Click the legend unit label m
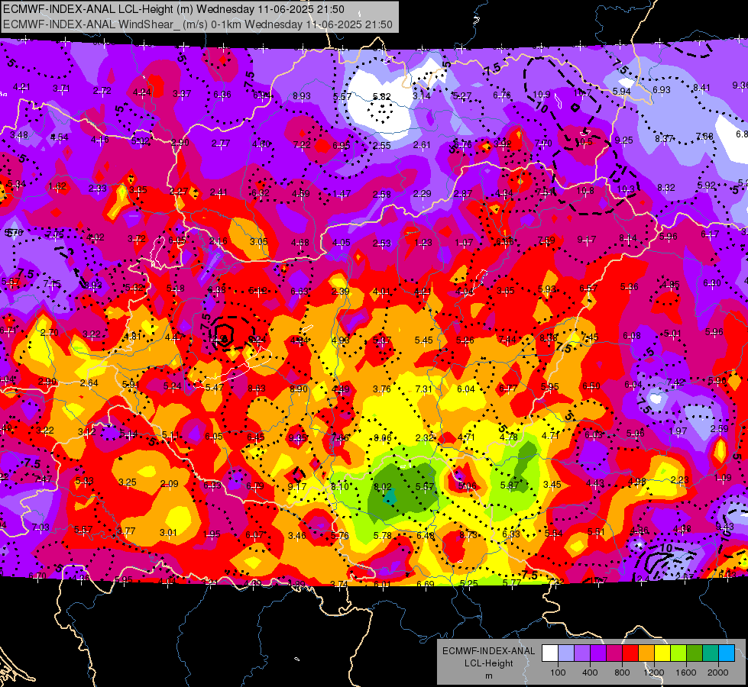The width and height of the screenshot is (748, 687). [x=488, y=676]
